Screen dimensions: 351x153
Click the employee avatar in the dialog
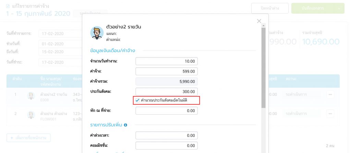click(x=97, y=33)
